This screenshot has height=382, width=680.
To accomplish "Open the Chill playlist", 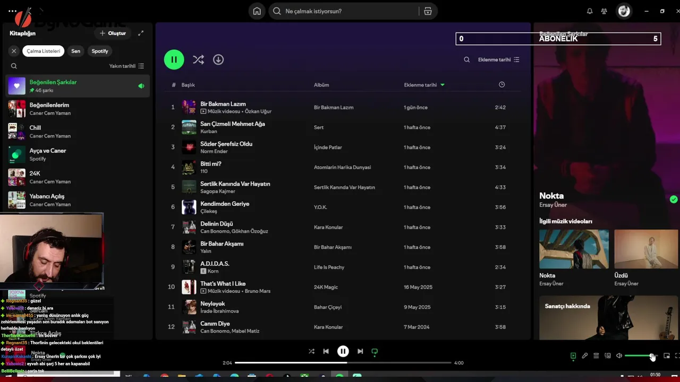I will (x=78, y=132).
